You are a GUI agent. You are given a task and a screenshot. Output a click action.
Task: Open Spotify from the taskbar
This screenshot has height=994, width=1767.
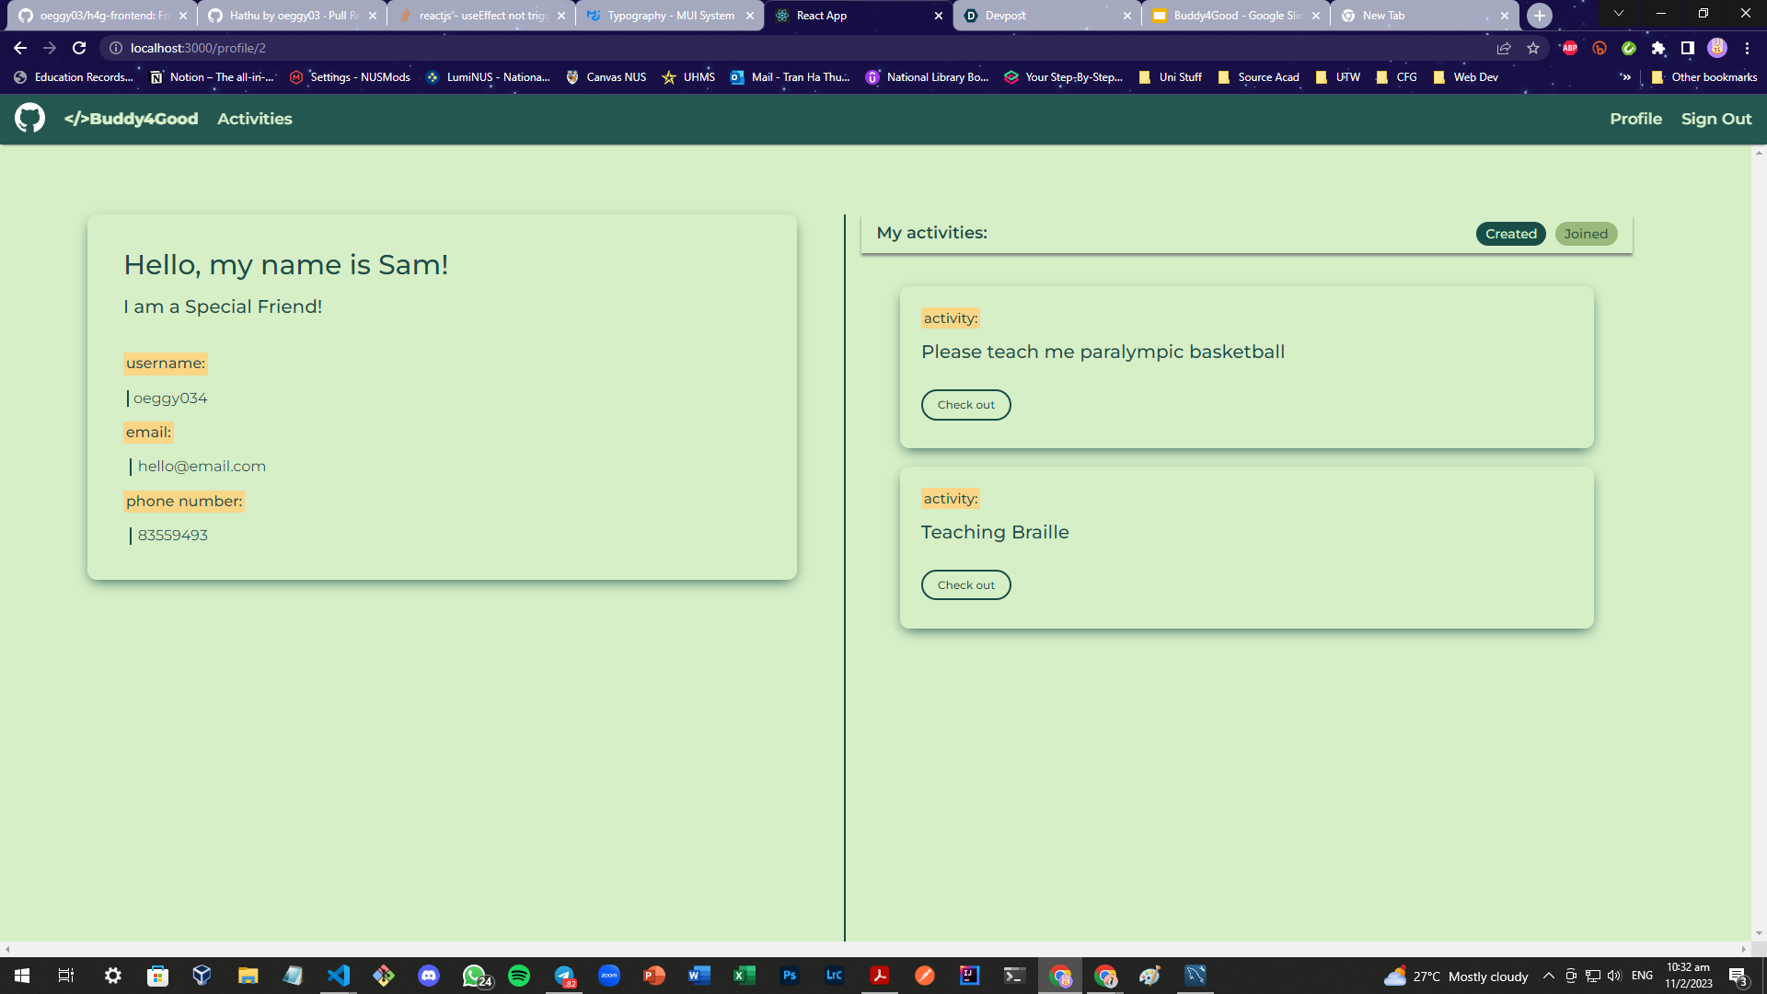pyautogui.click(x=519, y=976)
